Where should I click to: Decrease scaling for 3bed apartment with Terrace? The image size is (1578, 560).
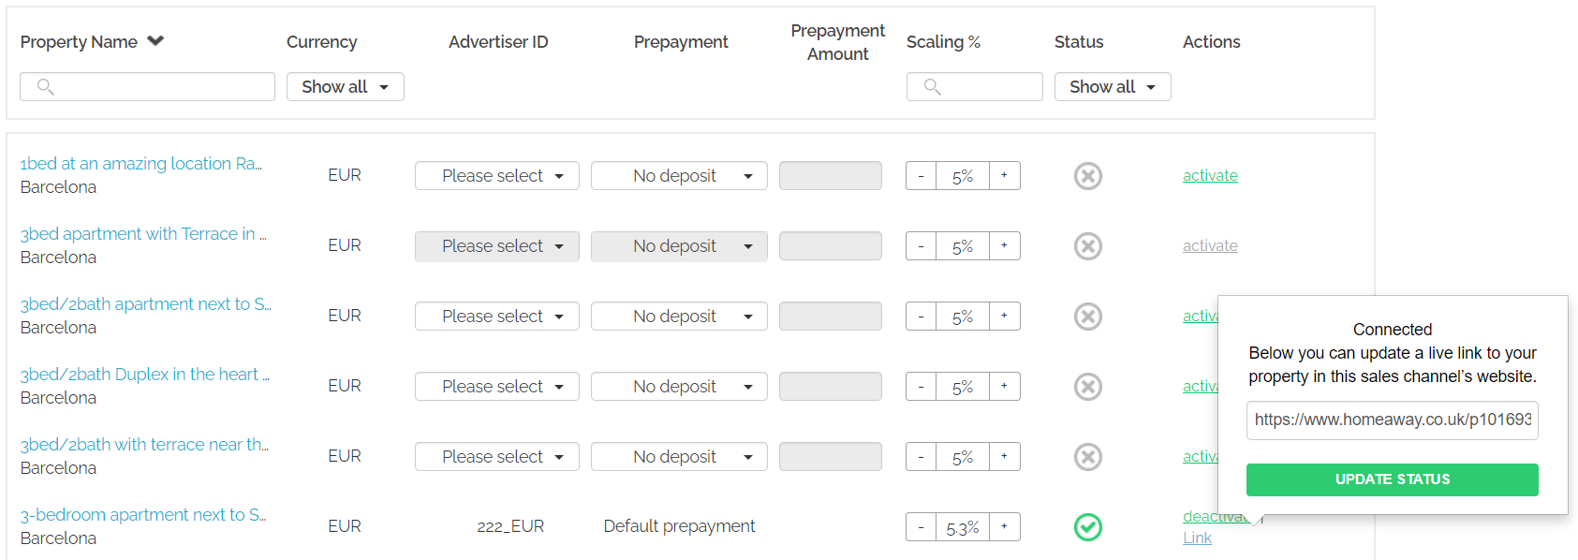pyautogui.click(x=921, y=246)
